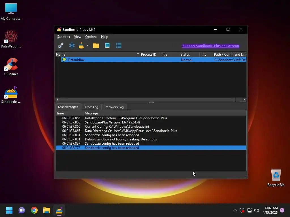Select the Sandboxie desktop shortcut
290x217 pixels.
pos(11,95)
